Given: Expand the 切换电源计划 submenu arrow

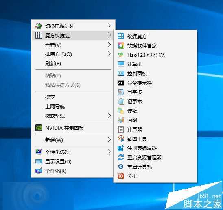Looking at the screenshot, I should coord(109,26).
